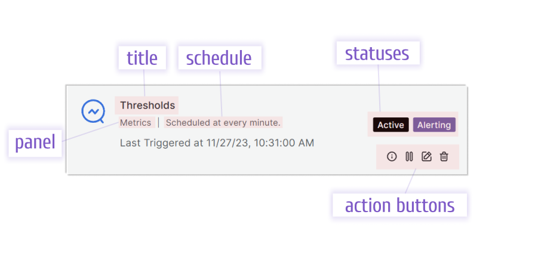The width and height of the screenshot is (535, 258).
Task: Pause the Thresholds alert
Action: (x=409, y=157)
